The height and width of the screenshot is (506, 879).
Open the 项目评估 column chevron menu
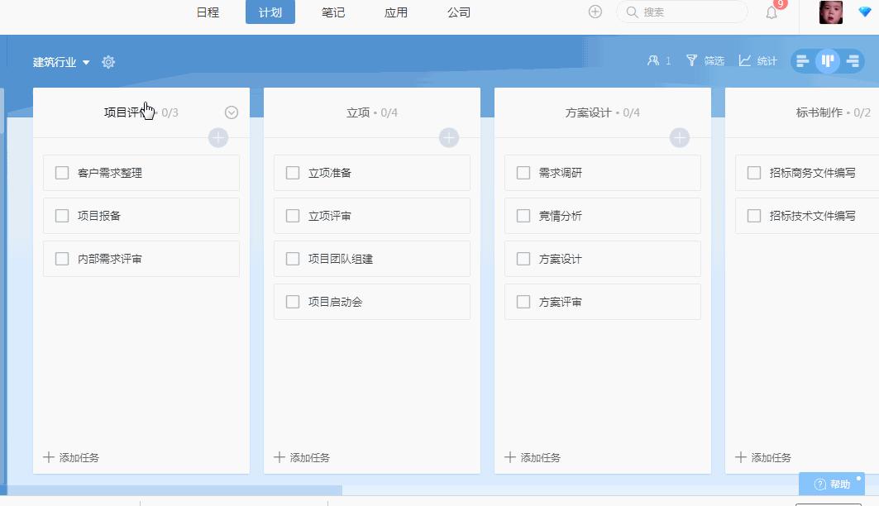231,112
